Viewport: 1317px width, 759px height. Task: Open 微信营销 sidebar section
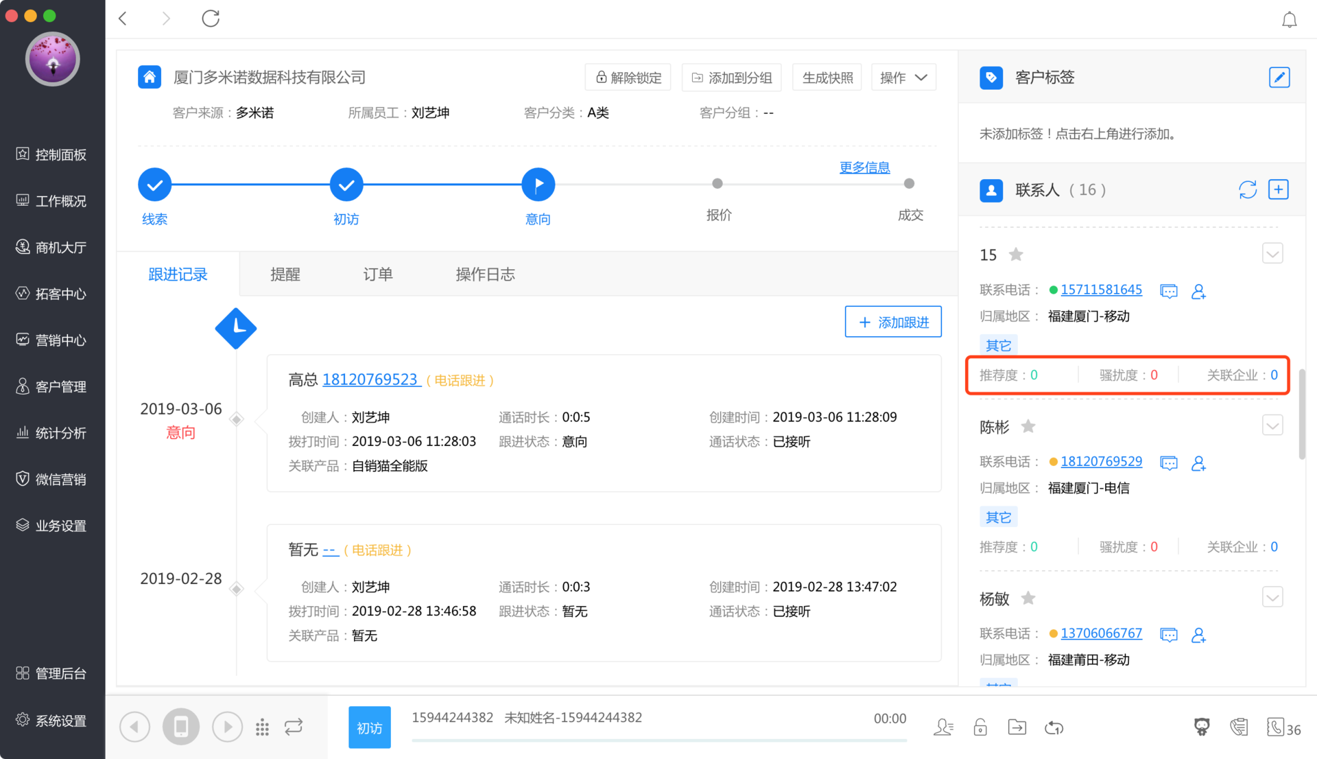point(52,479)
